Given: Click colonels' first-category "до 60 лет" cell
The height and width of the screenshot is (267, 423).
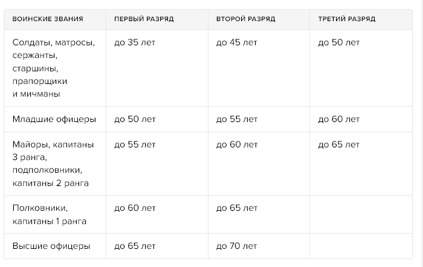Looking at the screenshot, I should tap(135, 208).
